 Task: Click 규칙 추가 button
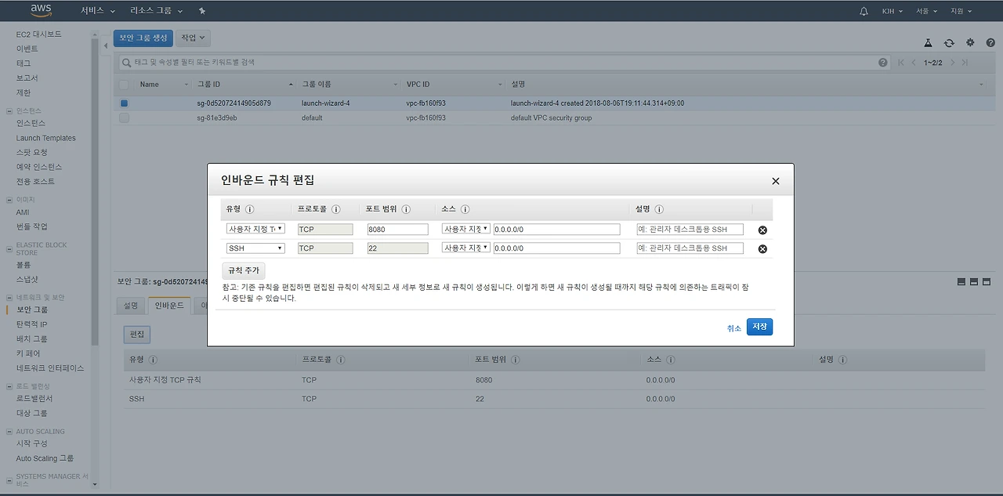243,270
